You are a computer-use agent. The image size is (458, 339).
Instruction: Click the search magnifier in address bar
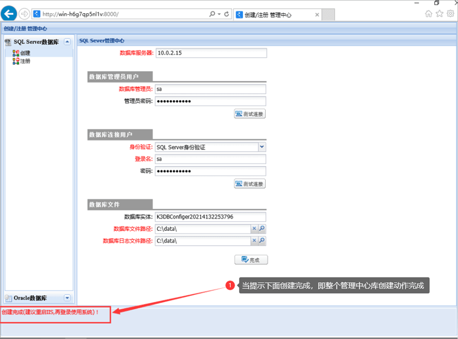click(212, 14)
